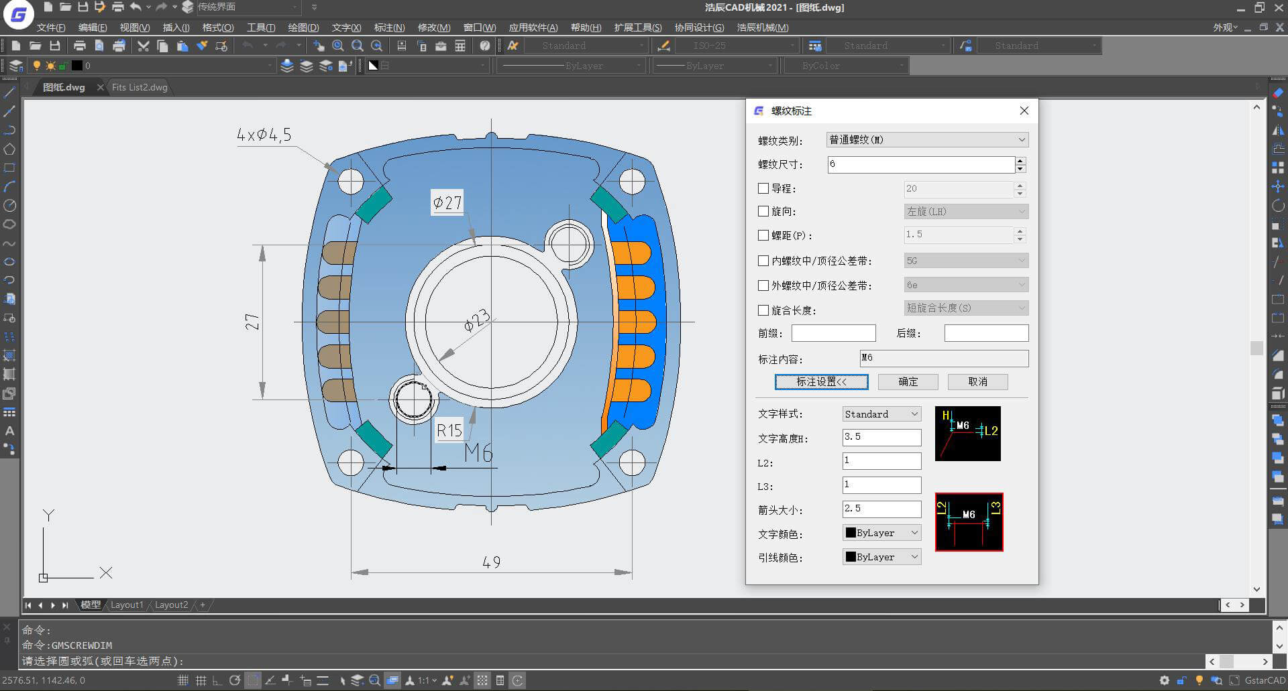Check the 旋合长度 checkbox
This screenshot has height=691, width=1288.
(x=763, y=310)
